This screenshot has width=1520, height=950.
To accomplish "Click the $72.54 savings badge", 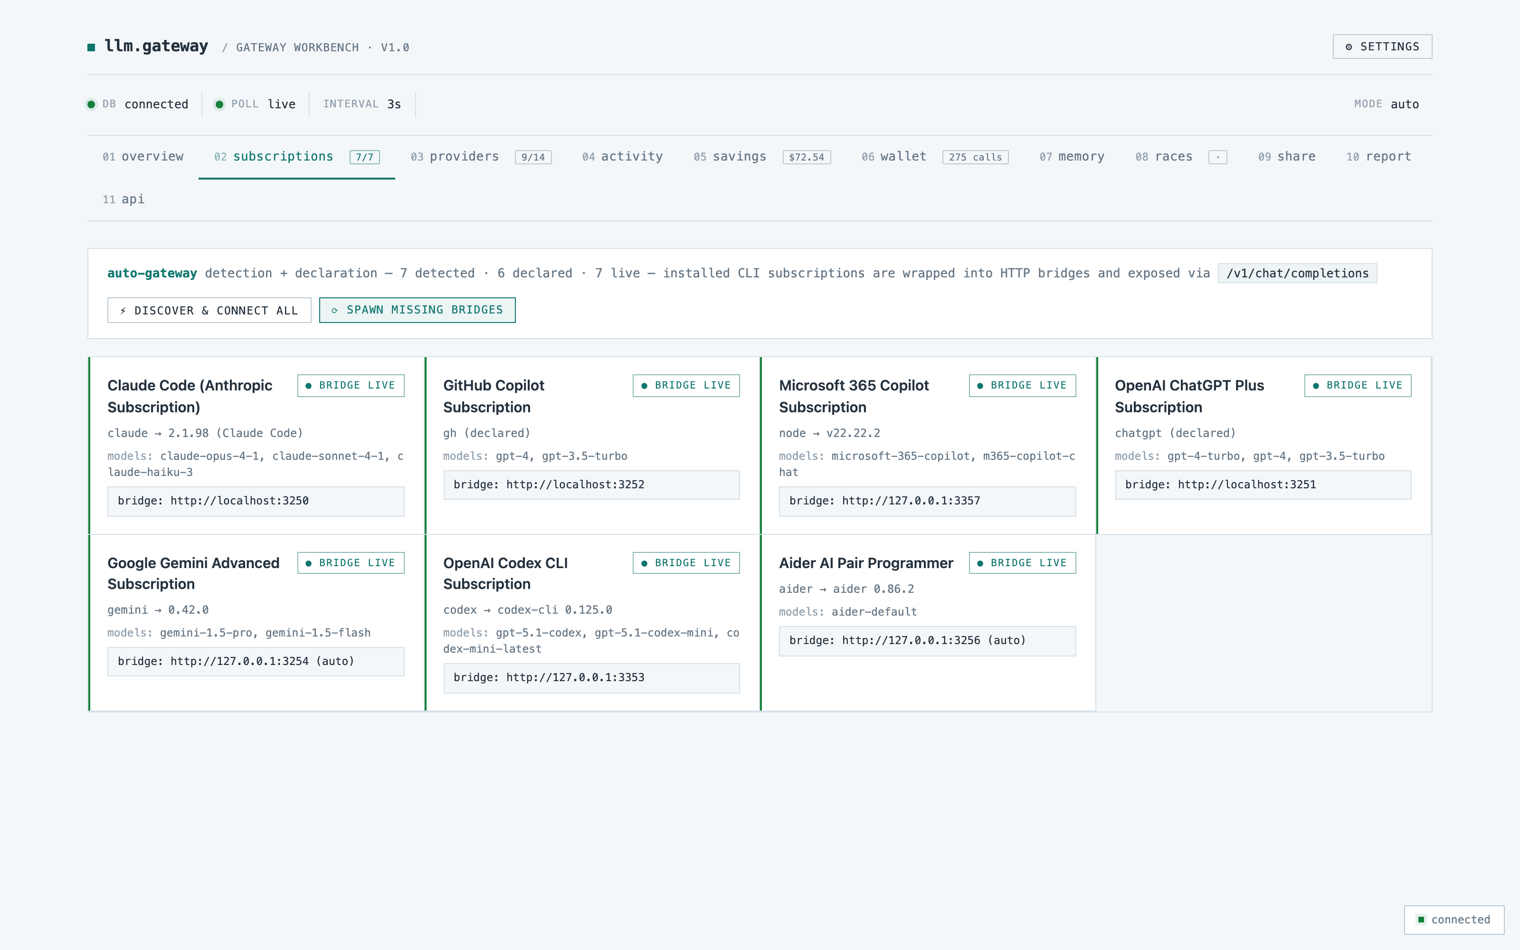I will click(x=807, y=157).
